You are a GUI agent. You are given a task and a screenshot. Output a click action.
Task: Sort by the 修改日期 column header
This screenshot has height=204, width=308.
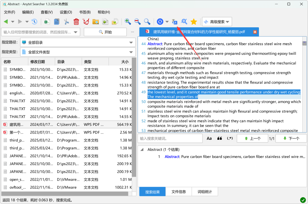(42, 62)
